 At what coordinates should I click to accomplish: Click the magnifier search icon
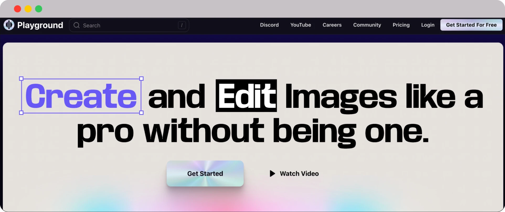77,25
